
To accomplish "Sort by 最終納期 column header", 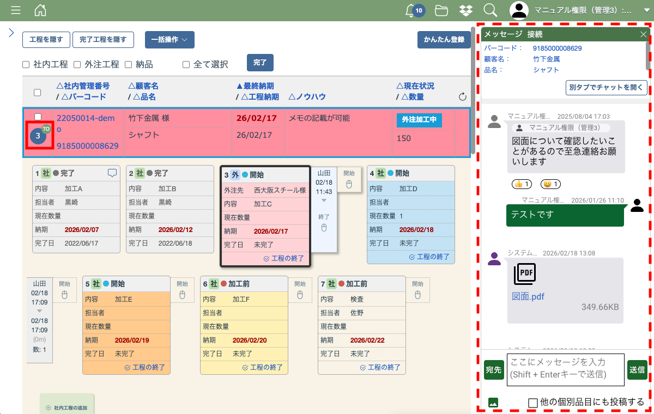I will click(255, 86).
